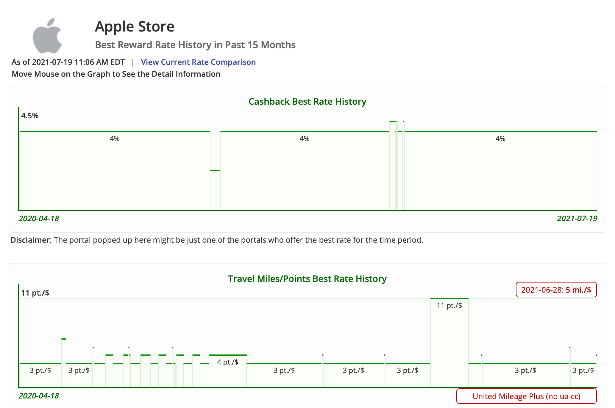This screenshot has width=615, height=408.
Task: Click the 2020-04-18 cashback start date label
Action: point(39,219)
